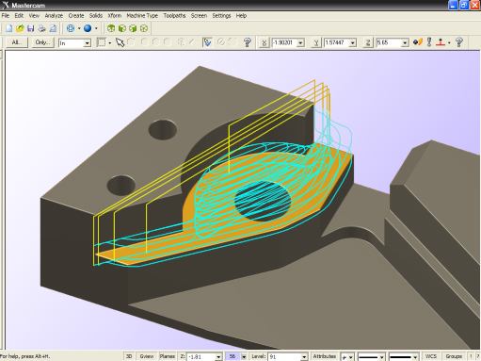Click the Print icon
Image resolution: width=481 pixels, height=361 pixels.
41,28
